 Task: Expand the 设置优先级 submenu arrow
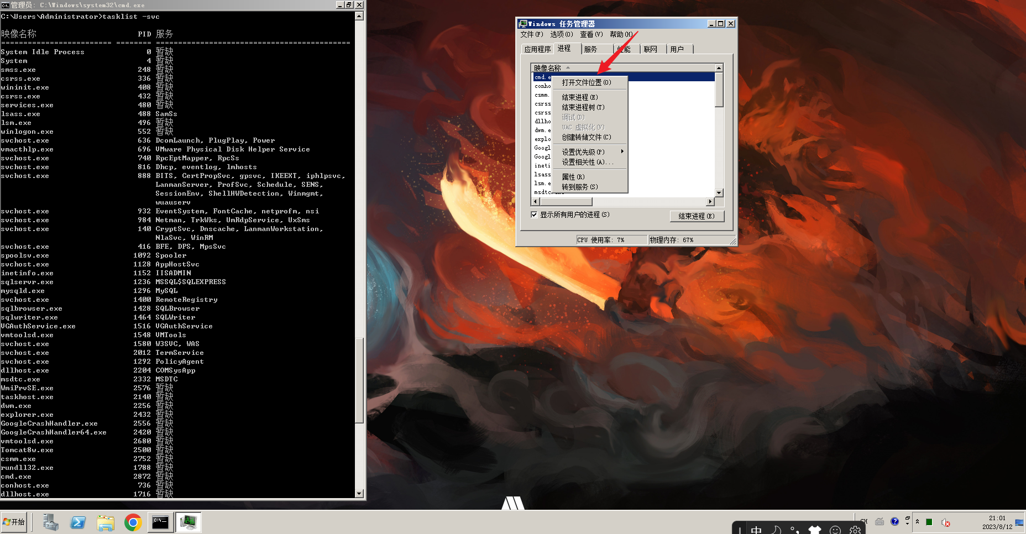click(x=622, y=151)
